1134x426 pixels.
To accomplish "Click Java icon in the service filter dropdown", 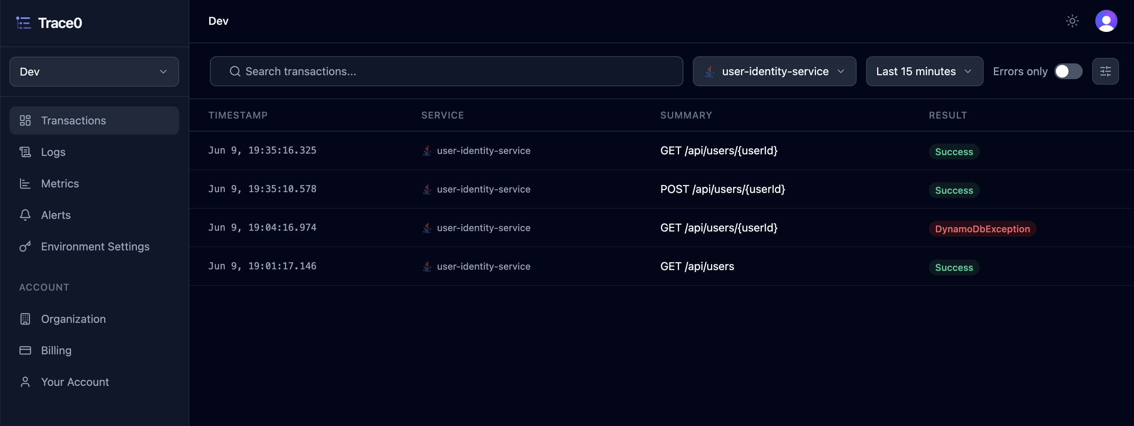I will [709, 71].
